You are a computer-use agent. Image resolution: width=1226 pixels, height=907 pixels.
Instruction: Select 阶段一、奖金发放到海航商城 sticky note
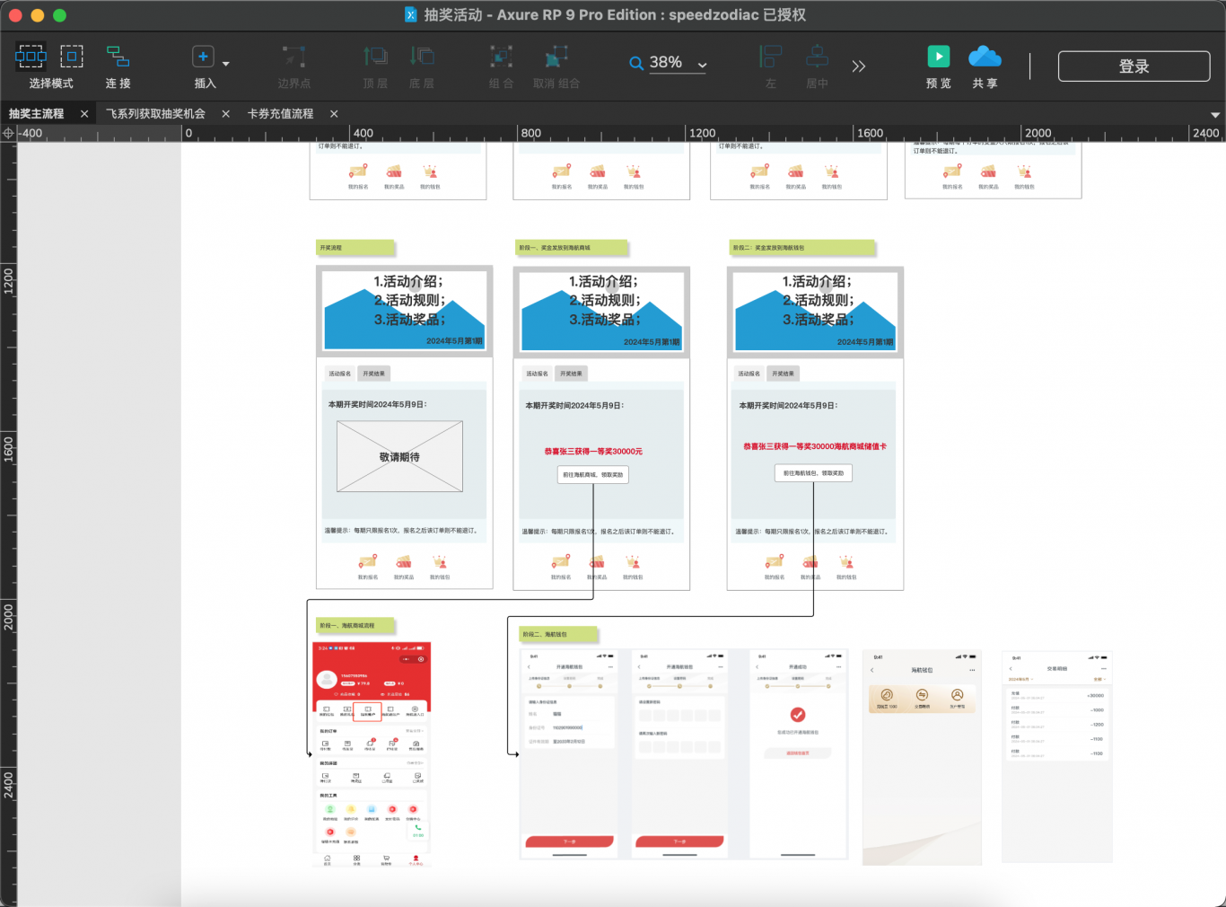pyautogui.click(x=572, y=248)
